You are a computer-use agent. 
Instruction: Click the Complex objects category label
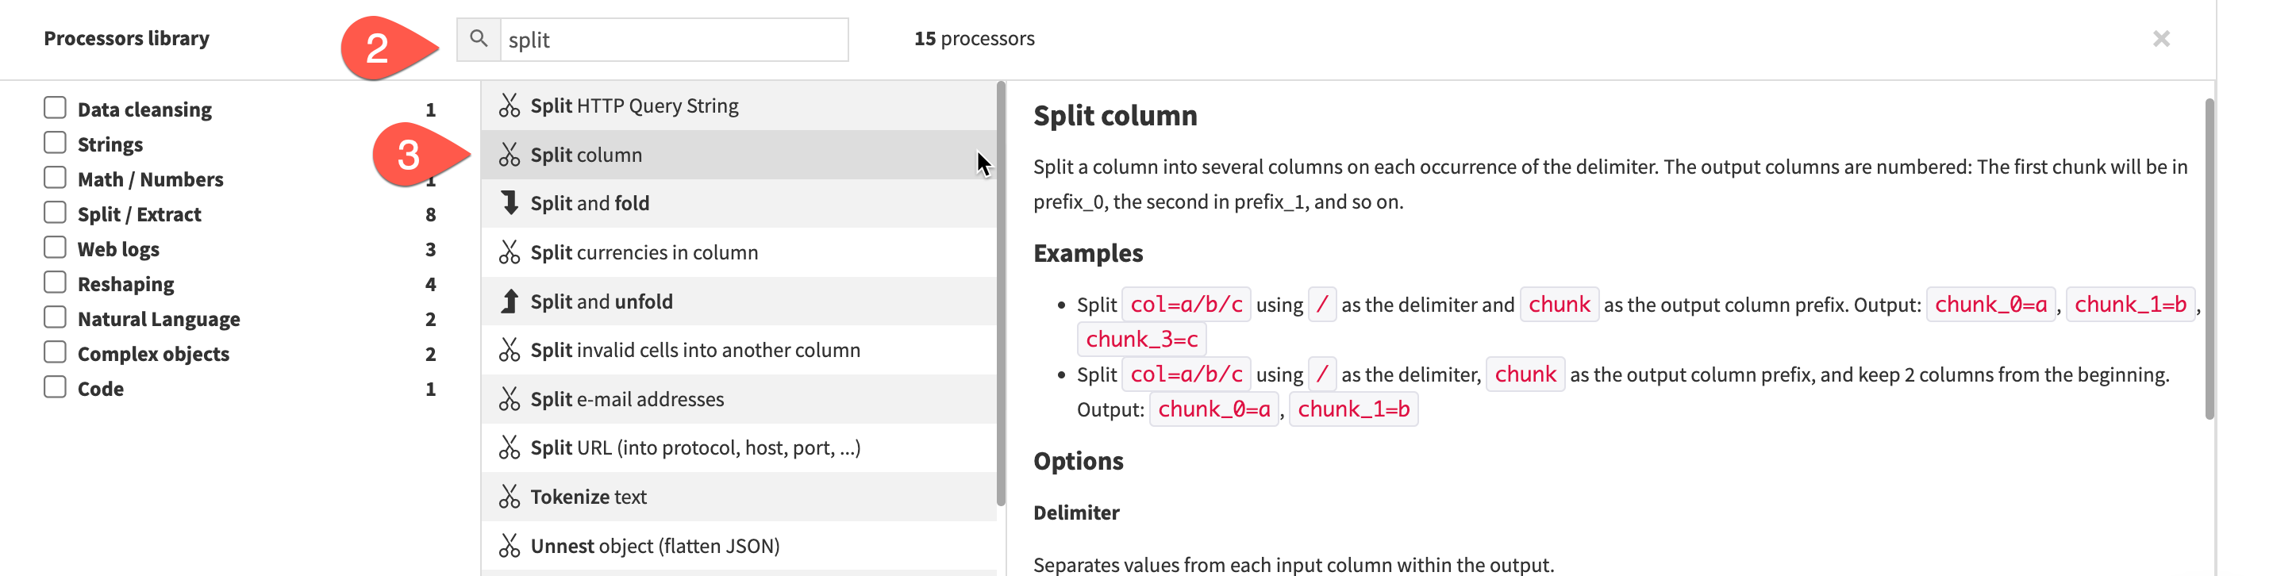(152, 354)
